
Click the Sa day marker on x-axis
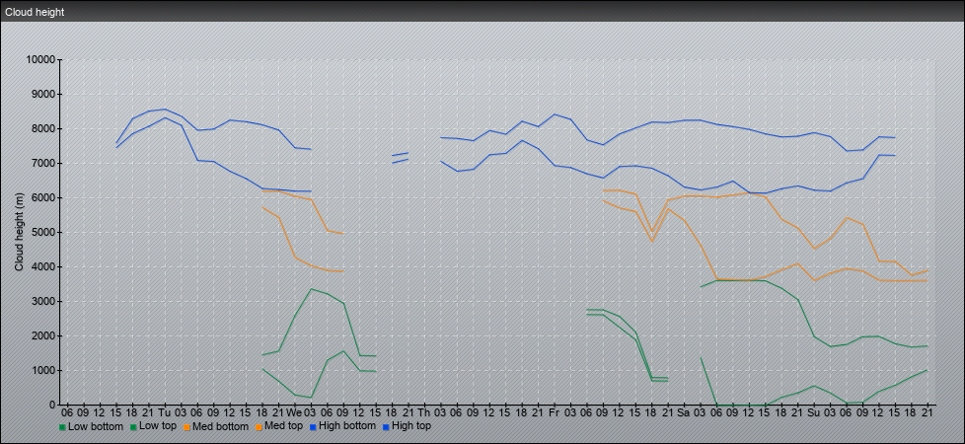click(683, 411)
